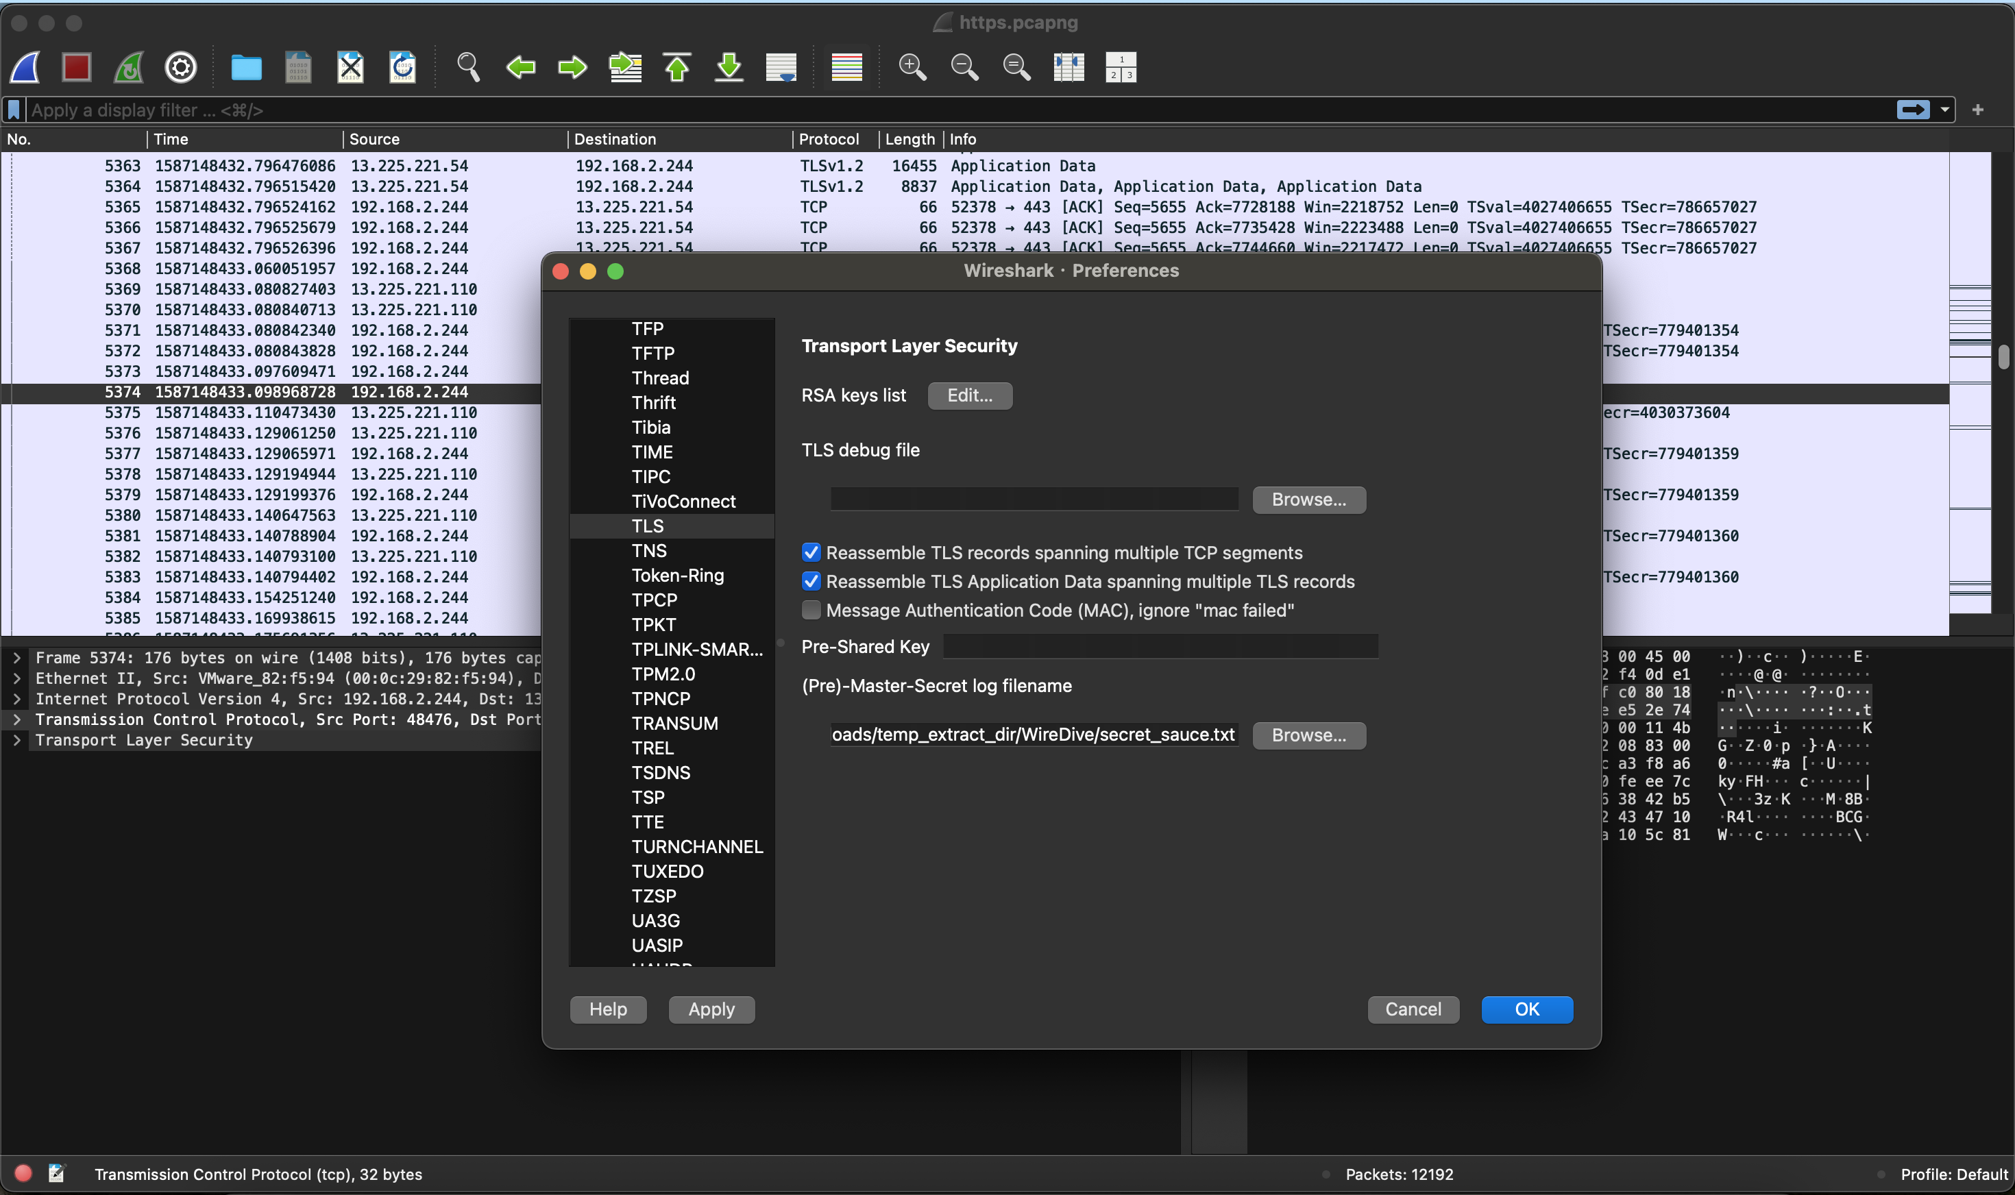Expand the Transport Layer Security tree row
Viewport: 2015px width, 1195px height.
(x=17, y=740)
